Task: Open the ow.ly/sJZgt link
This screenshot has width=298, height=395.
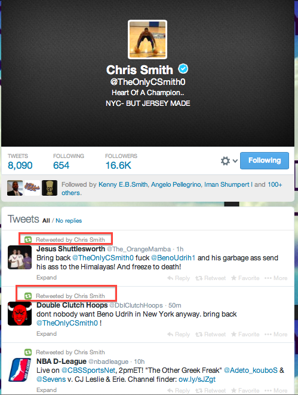Action: click(x=197, y=379)
